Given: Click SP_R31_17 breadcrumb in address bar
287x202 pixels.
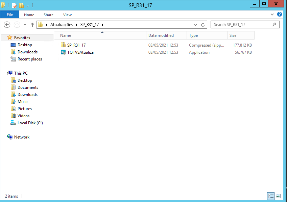Looking at the screenshot, I should [x=90, y=25].
